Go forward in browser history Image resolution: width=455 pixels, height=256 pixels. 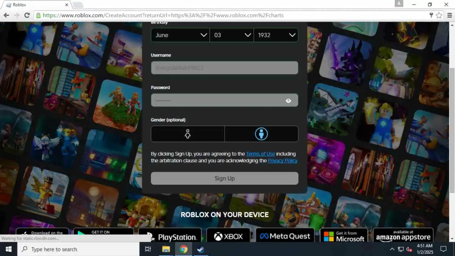16,15
